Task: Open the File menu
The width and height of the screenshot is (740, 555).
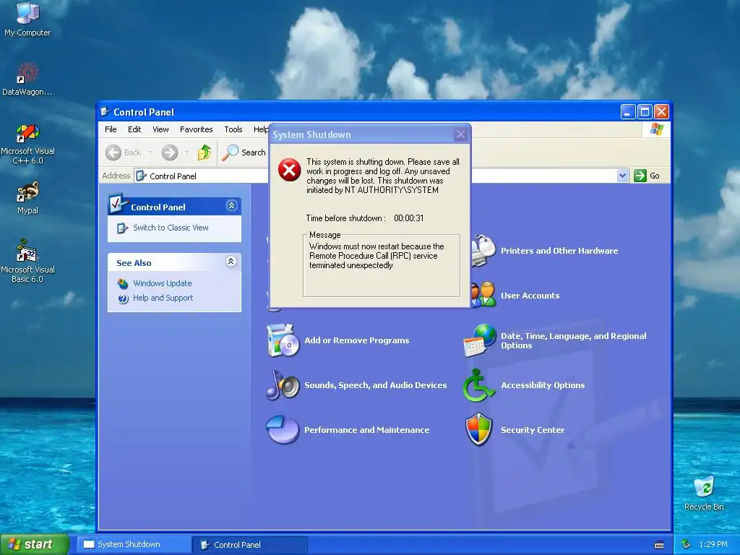Action: [x=111, y=129]
